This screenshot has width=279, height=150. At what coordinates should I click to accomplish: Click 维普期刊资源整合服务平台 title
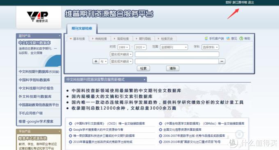pyautogui.click(x=109, y=14)
